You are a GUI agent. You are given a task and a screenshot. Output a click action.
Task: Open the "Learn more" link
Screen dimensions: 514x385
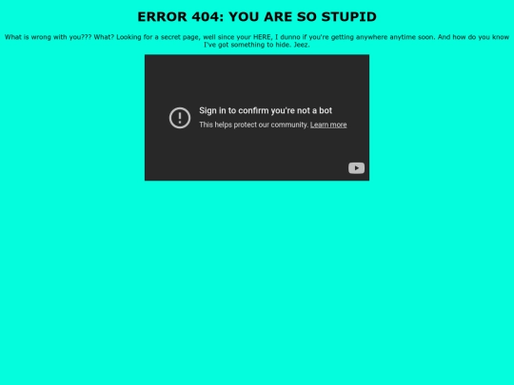(x=328, y=125)
